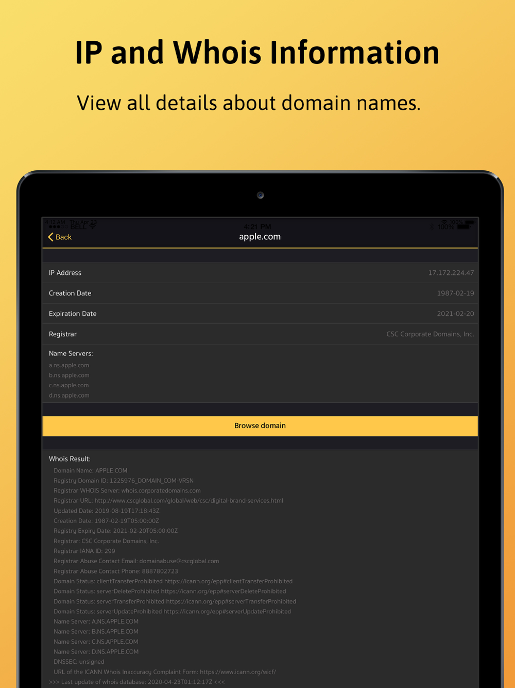
Task: Select creation date value 1987-02-19
Action: pyautogui.click(x=456, y=293)
